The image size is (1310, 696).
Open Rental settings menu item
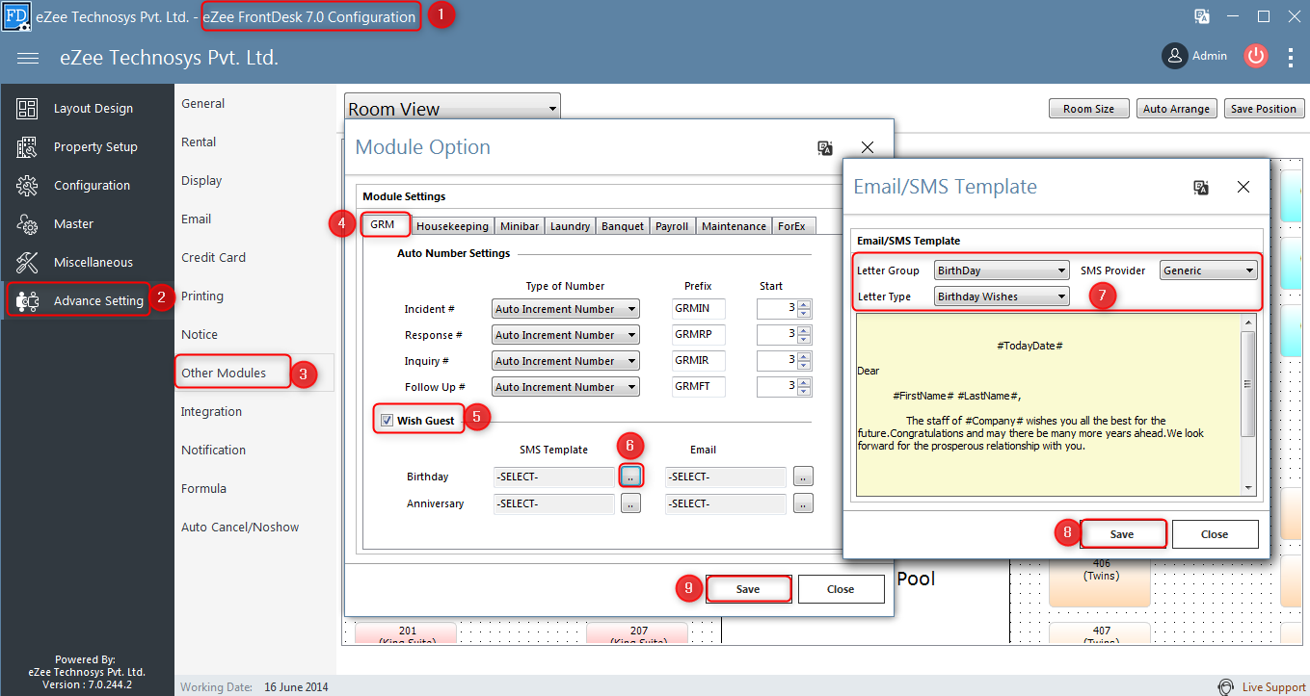coord(199,142)
